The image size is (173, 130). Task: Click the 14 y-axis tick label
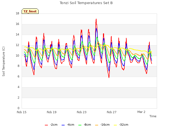pyautogui.click(x=17, y=35)
